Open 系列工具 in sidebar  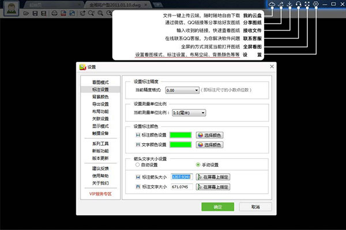tap(100, 144)
